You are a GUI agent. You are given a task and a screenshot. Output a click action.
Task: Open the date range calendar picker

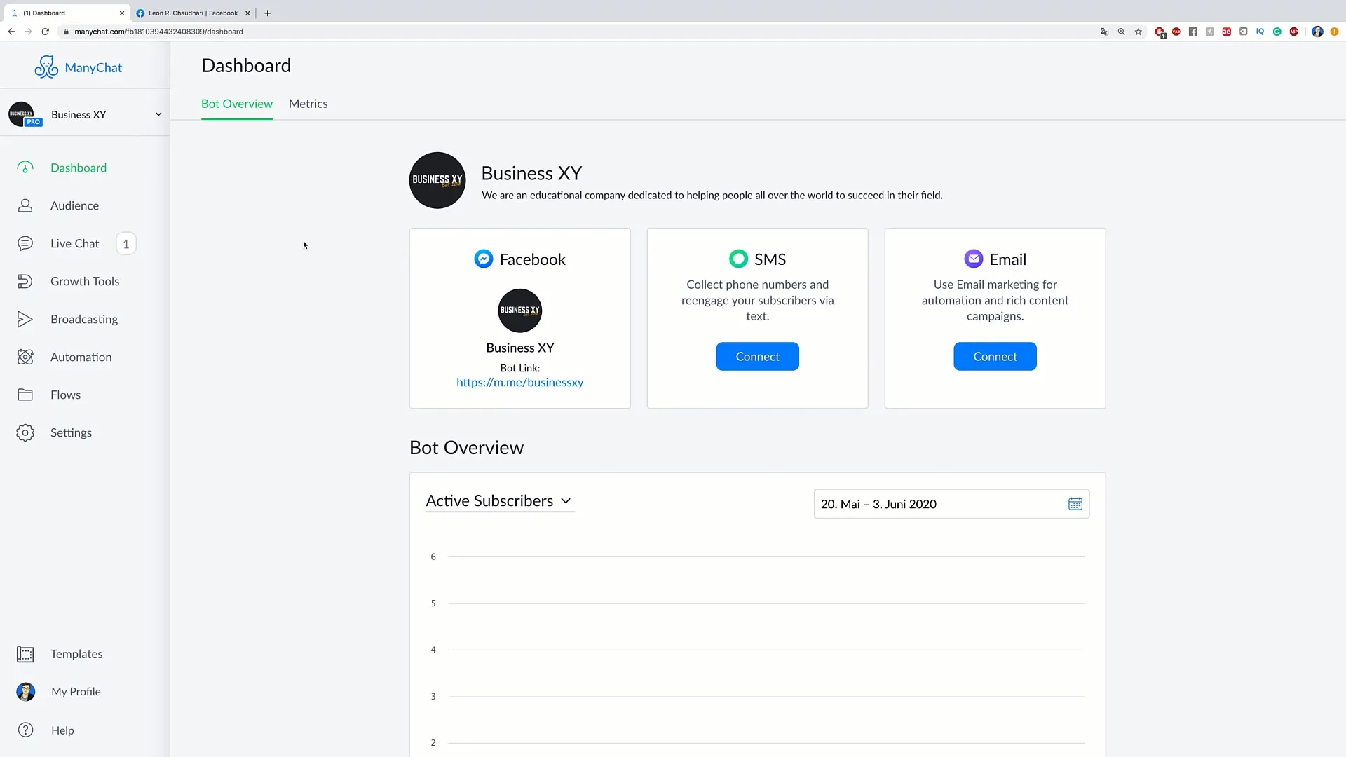pos(1075,504)
